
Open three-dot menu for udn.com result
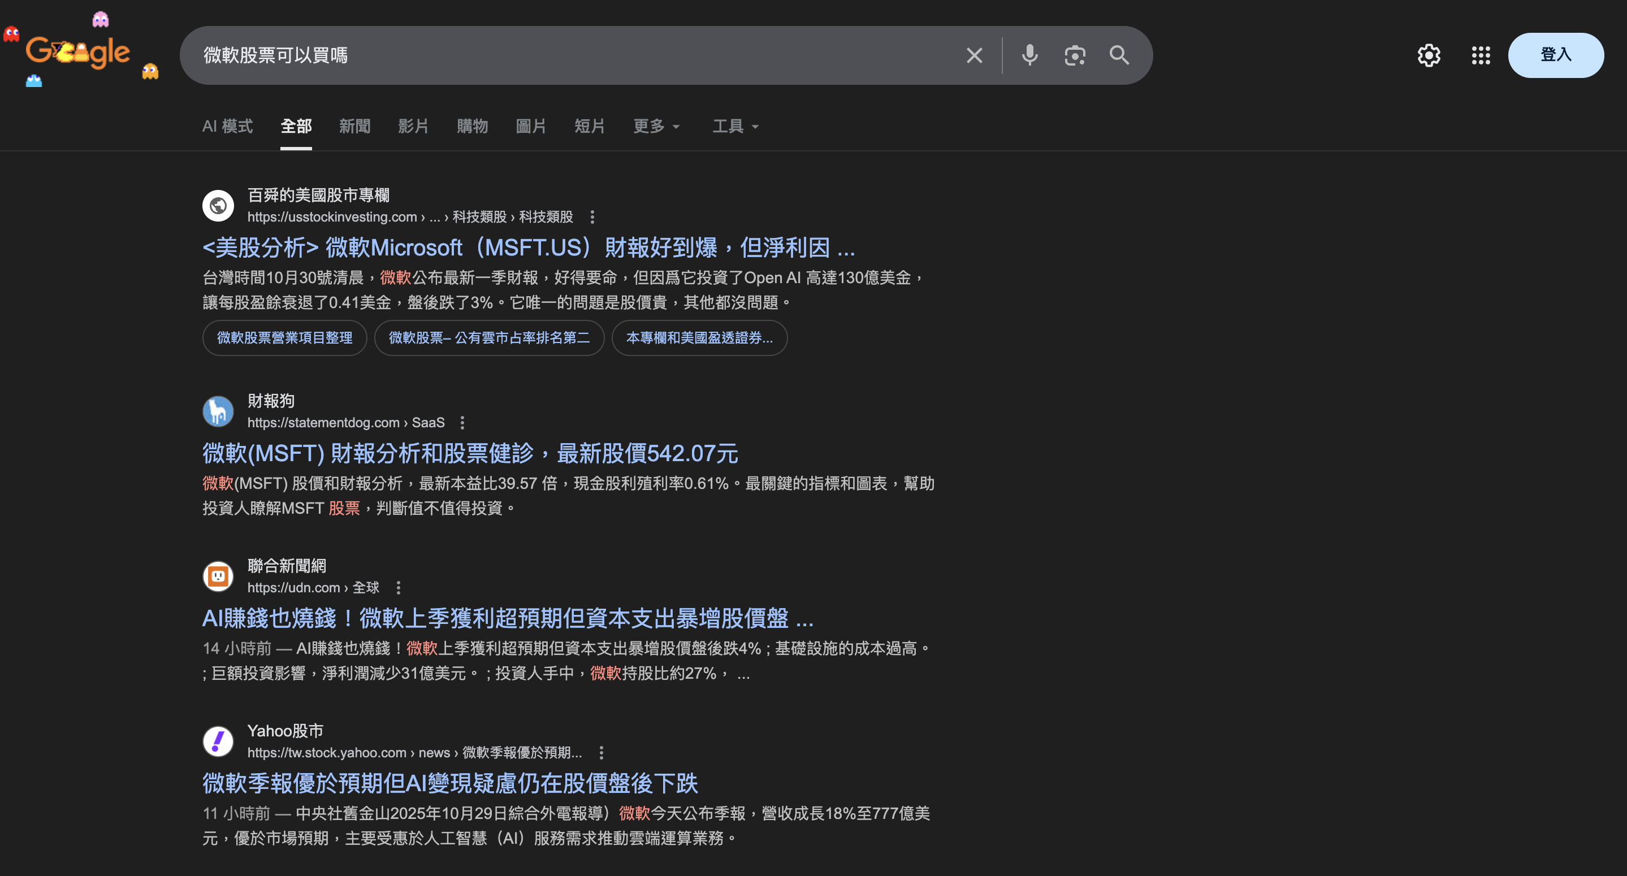(x=398, y=588)
